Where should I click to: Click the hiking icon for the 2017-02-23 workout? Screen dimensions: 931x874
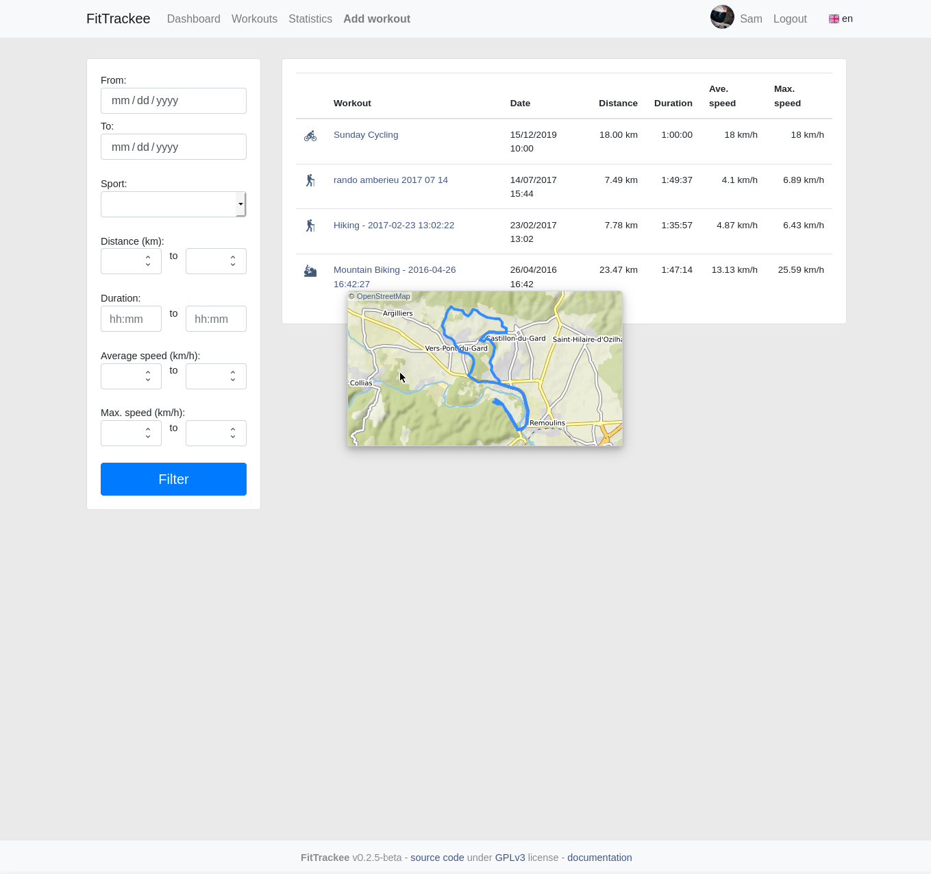coord(310,226)
